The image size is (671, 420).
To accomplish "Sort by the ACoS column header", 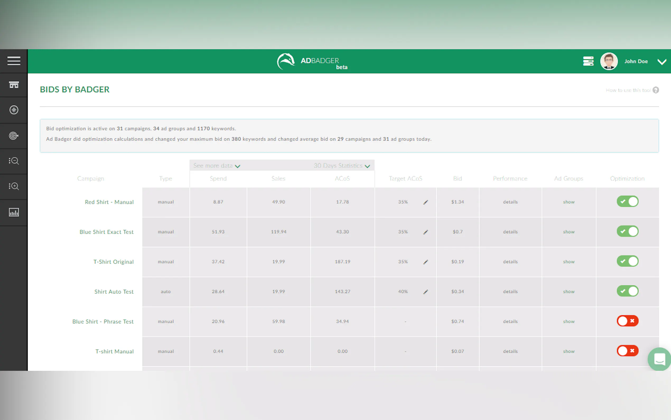I will 342,179.
